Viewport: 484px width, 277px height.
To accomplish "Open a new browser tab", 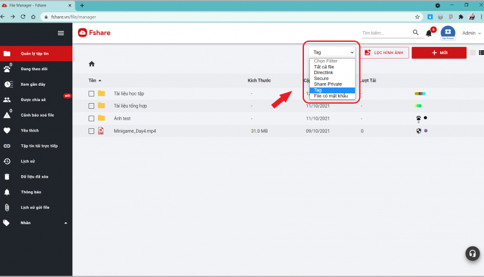I will (x=82, y=5).
